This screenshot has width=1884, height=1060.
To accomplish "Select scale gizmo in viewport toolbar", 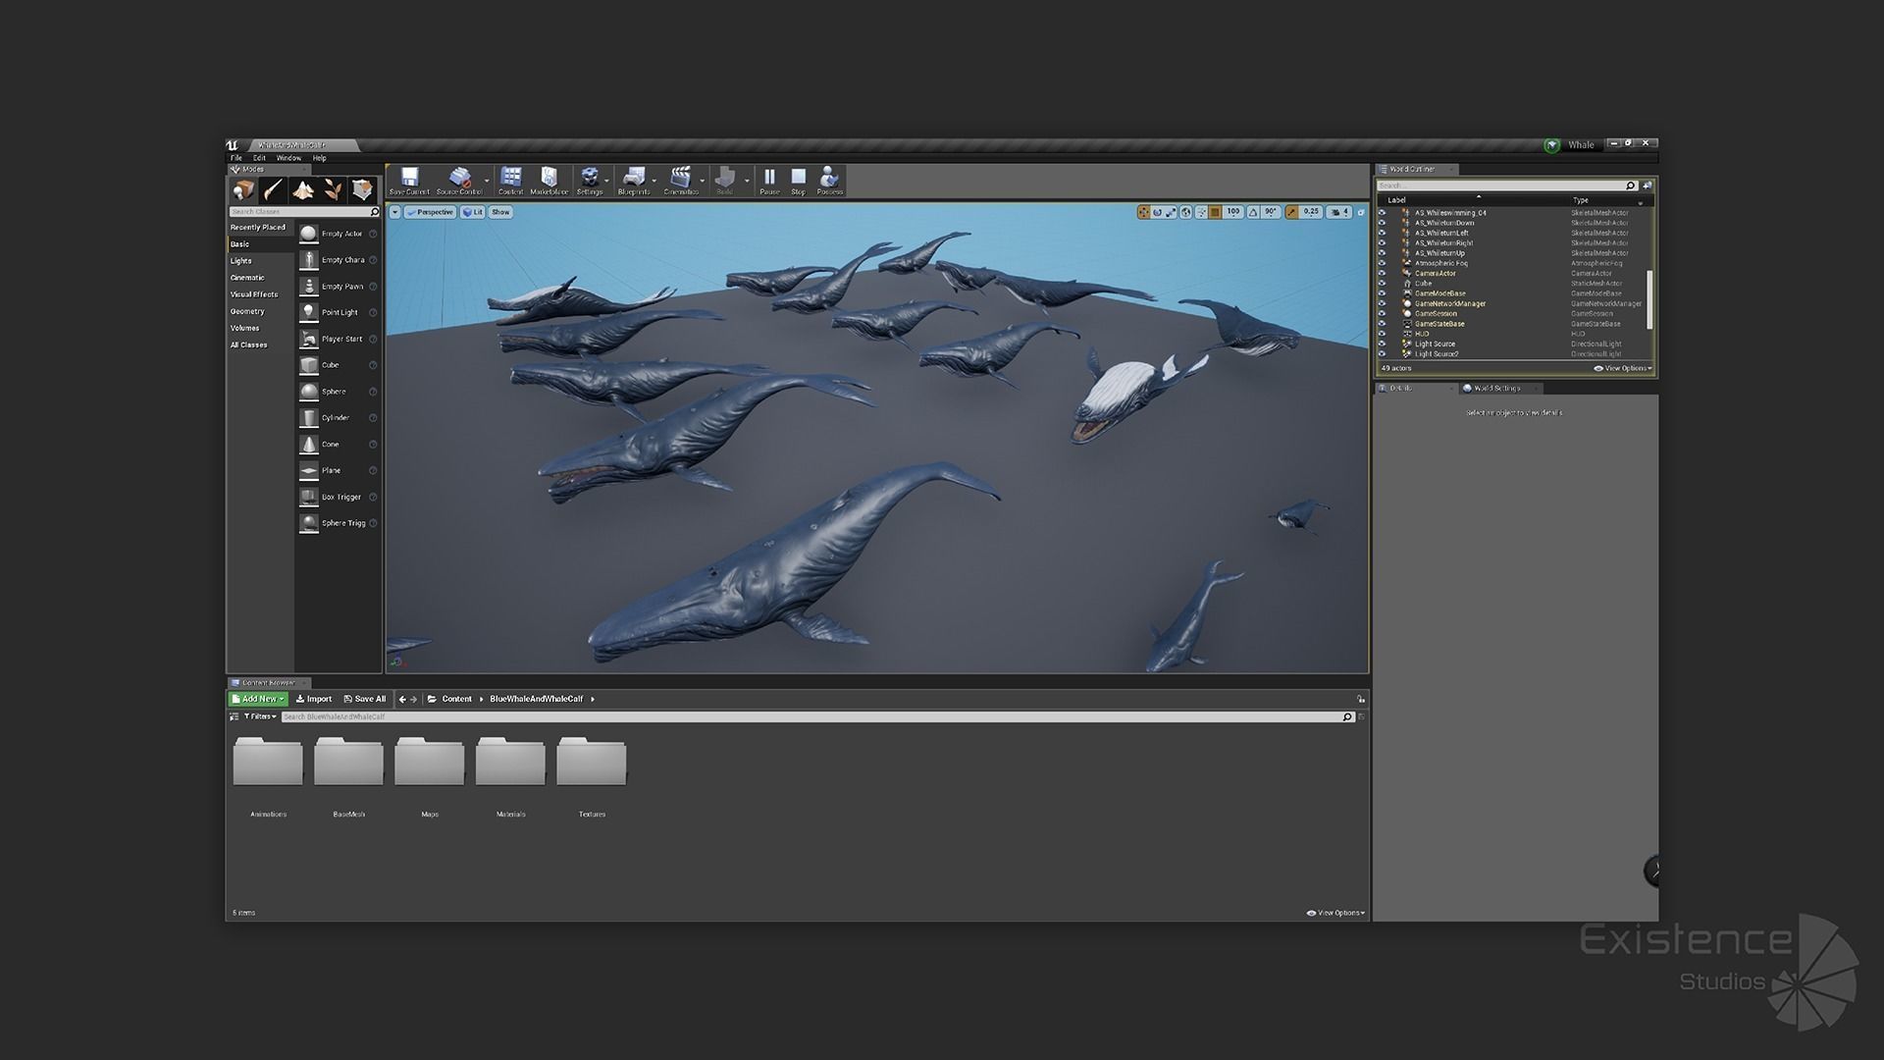I will pyautogui.click(x=1171, y=212).
